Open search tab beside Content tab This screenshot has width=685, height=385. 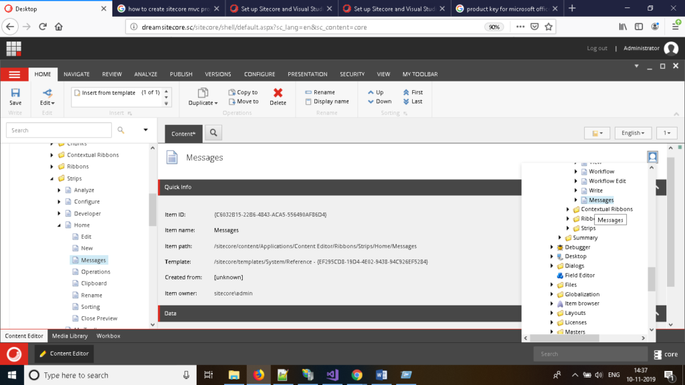tap(213, 133)
